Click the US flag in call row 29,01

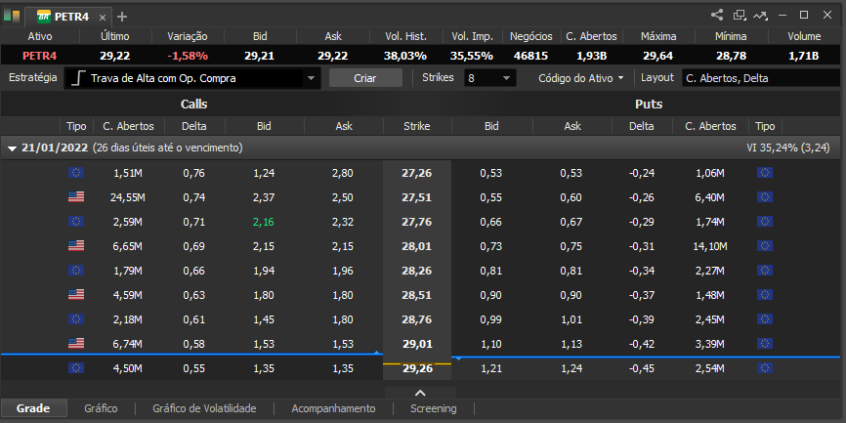coord(76,344)
